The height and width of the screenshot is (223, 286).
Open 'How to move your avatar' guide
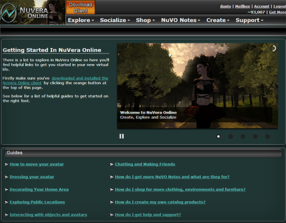point(37,165)
